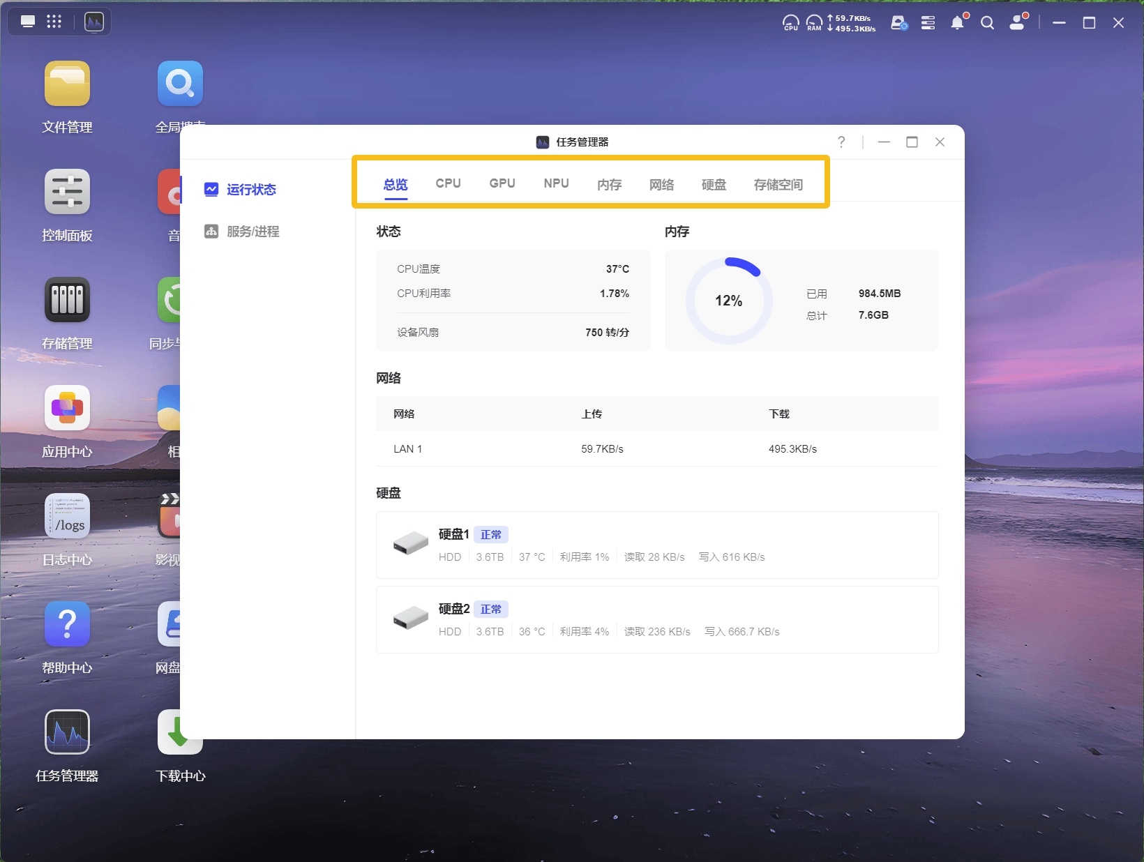Select the network speed indicator in the top bar
Viewport: 1144px width, 862px height.
tap(851, 23)
